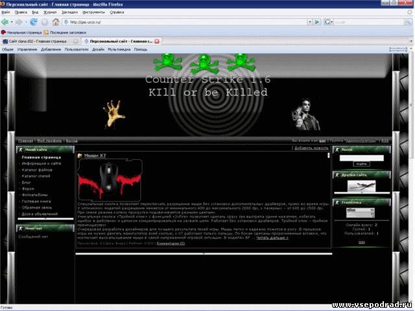This screenshot has width=415, height=311.
Task: Open the Доска объявлений menu item
Action: coord(40,214)
